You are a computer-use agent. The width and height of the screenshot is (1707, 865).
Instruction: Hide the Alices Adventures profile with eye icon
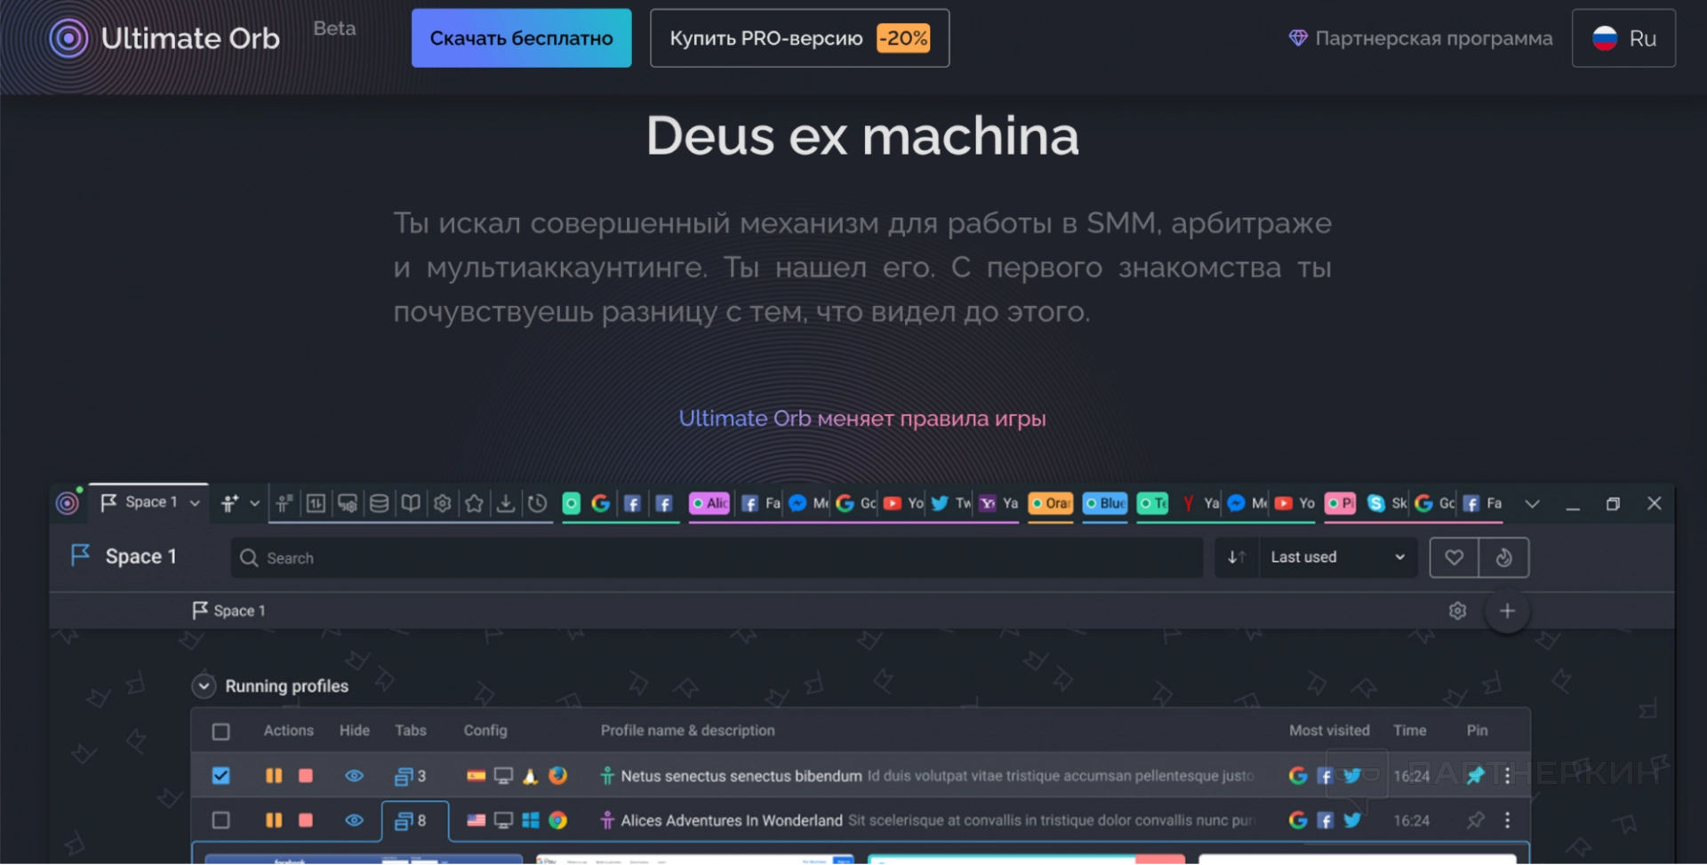[x=354, y=821]
